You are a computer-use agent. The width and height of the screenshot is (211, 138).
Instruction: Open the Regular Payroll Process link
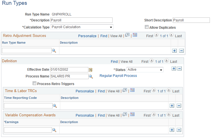pyautogui.click(x=118, y=76)
